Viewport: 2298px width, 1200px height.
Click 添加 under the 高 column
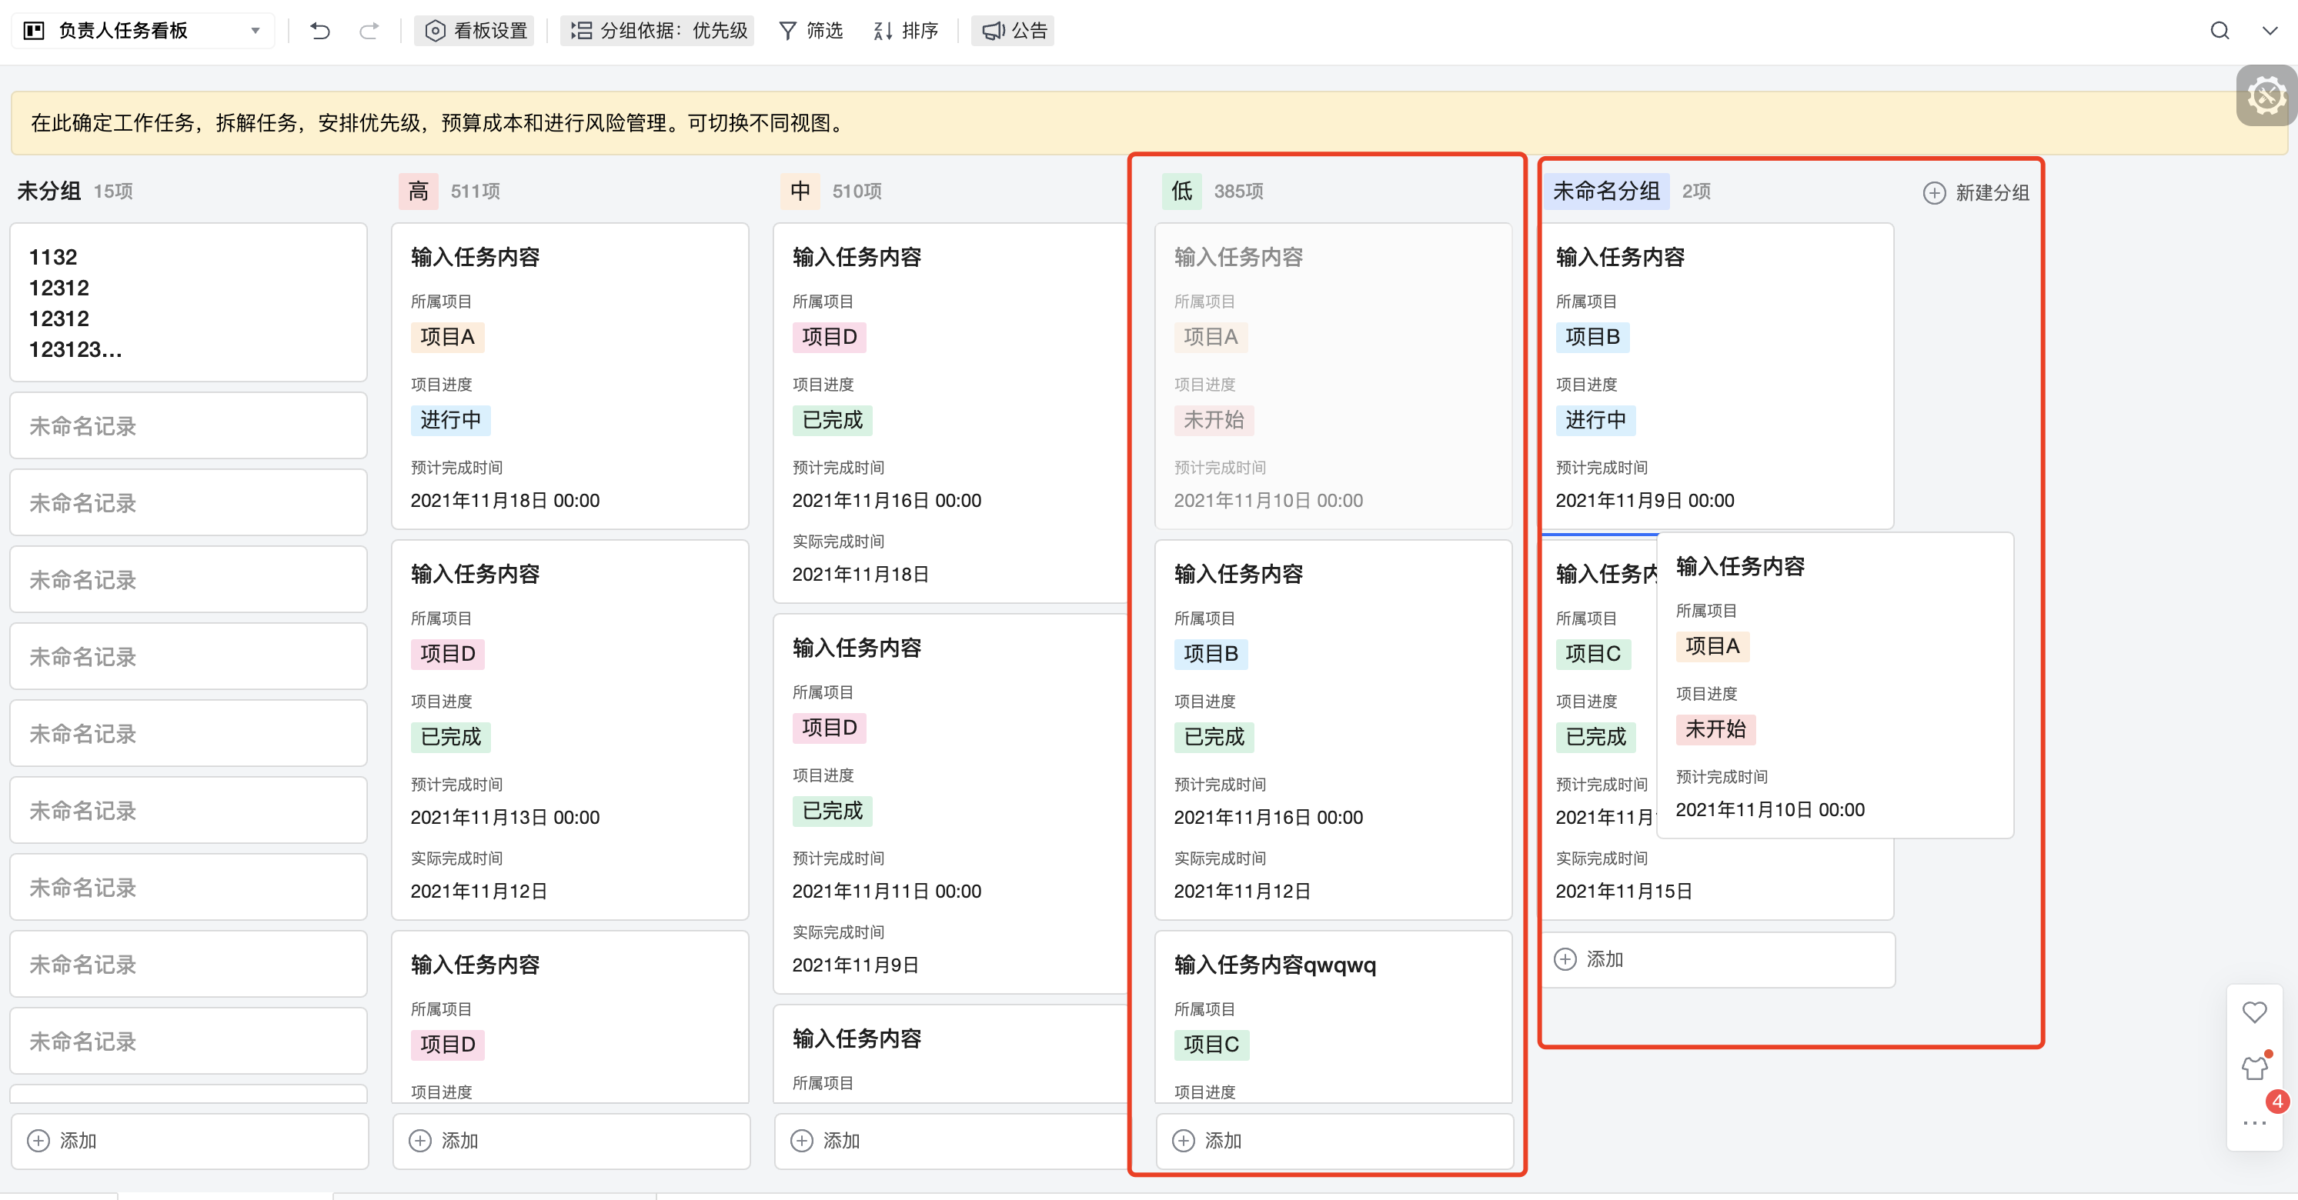pos(459,1140)
